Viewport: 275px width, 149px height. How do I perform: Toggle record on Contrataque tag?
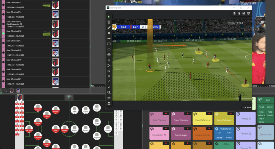pyautogui.click(x=187, y=128)
